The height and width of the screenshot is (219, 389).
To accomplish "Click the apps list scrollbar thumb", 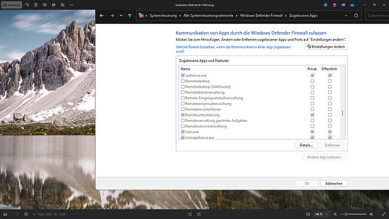I will click(x=342, y=113).
